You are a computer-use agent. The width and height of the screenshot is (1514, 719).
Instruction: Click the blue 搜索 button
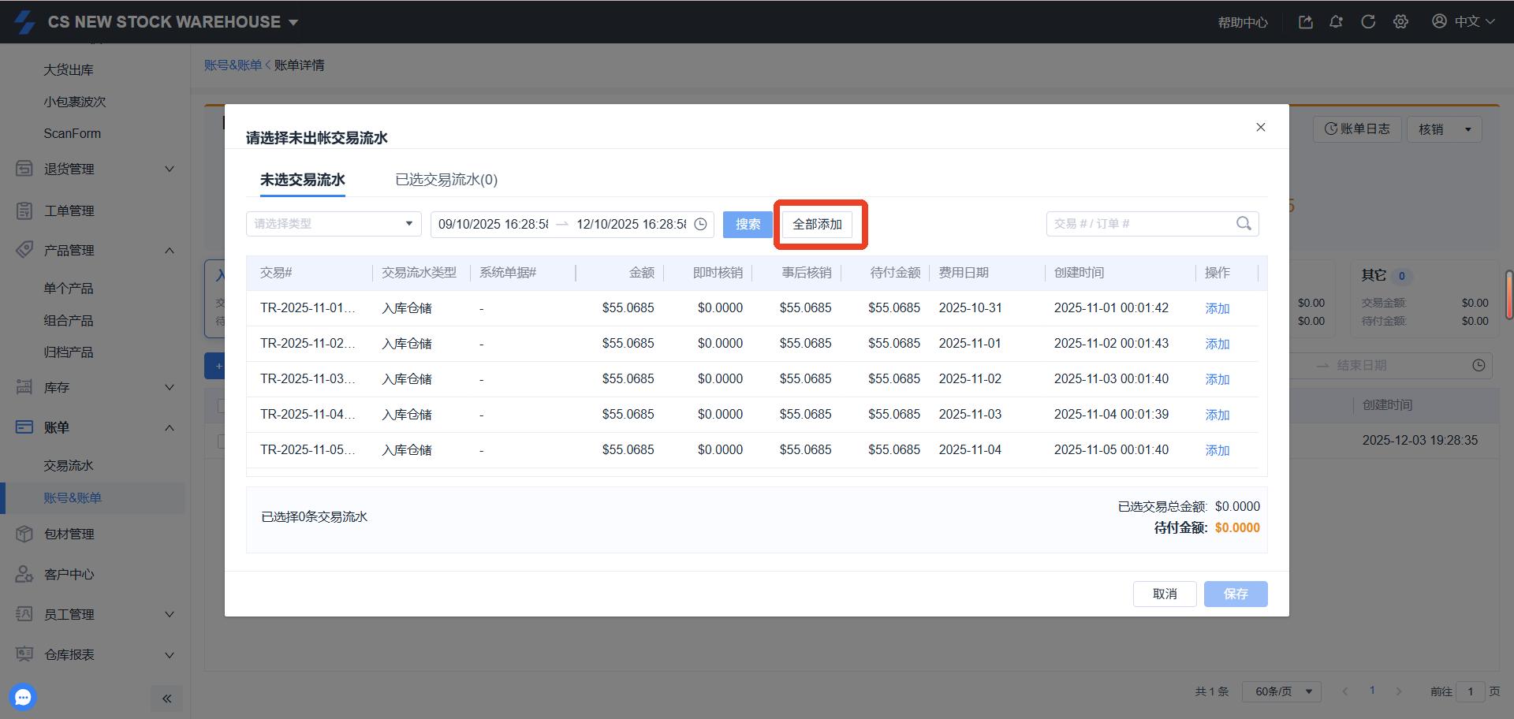748,225
